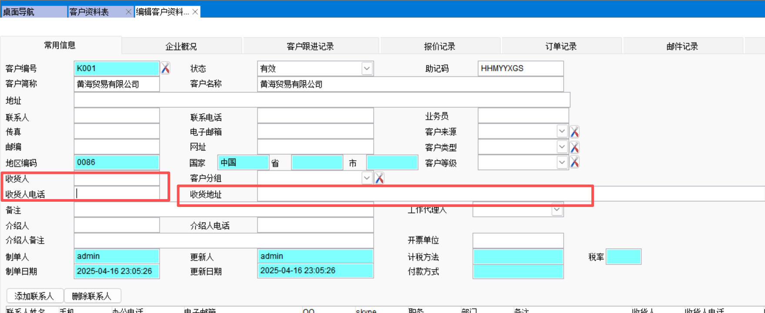Click the clear icon next to 客户等级
This screenshot has width=765, height=313.
click(574, 163)
